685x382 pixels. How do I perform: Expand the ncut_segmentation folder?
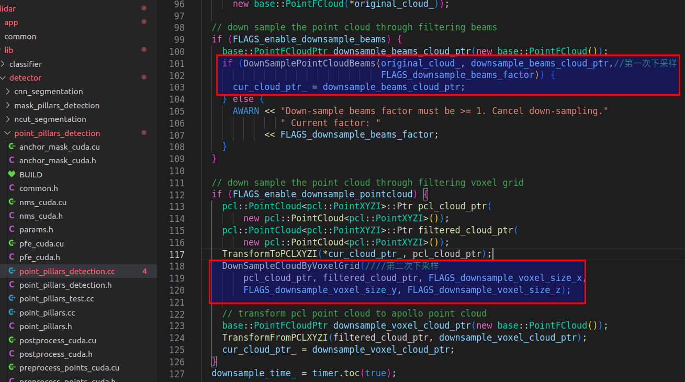coord(8,119)
